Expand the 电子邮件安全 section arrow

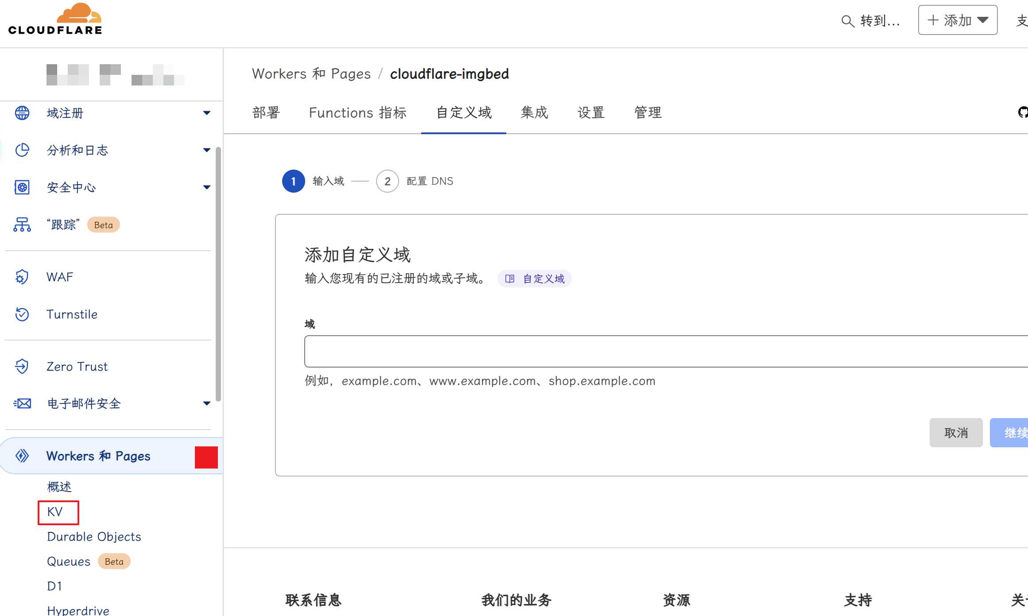point(206,403)
